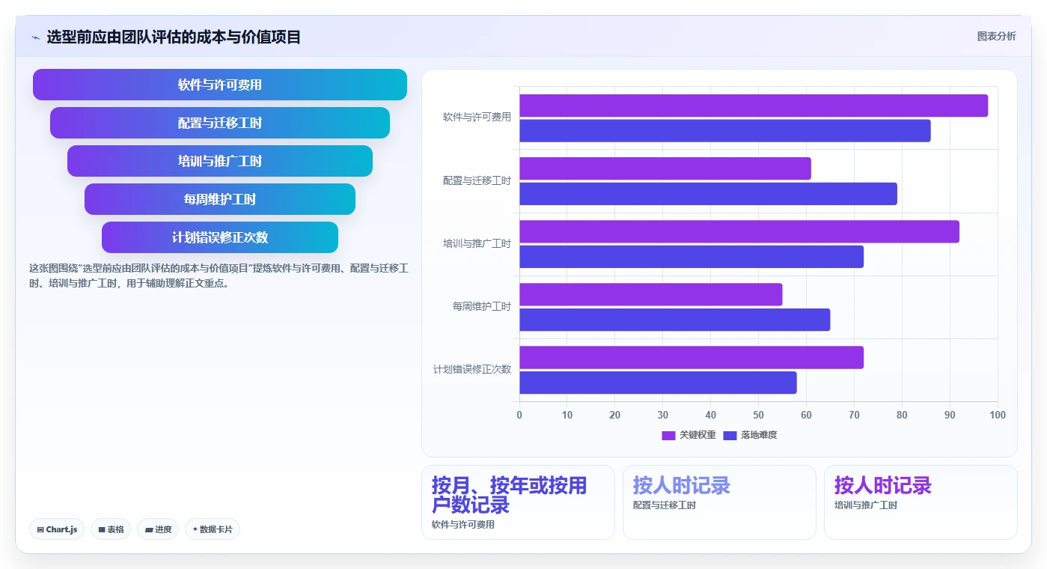This screenshot has height=569, width=1047.
Task: Click the x-axis tick value 10
Action: coord(567,415)
